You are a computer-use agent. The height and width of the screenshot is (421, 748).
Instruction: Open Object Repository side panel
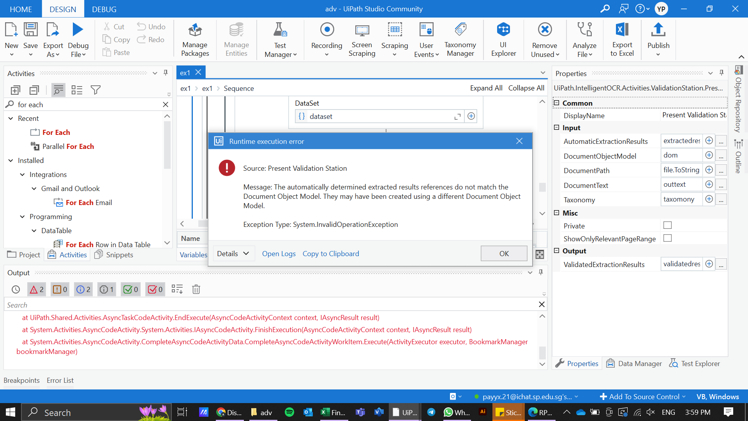tap(738, 100)
